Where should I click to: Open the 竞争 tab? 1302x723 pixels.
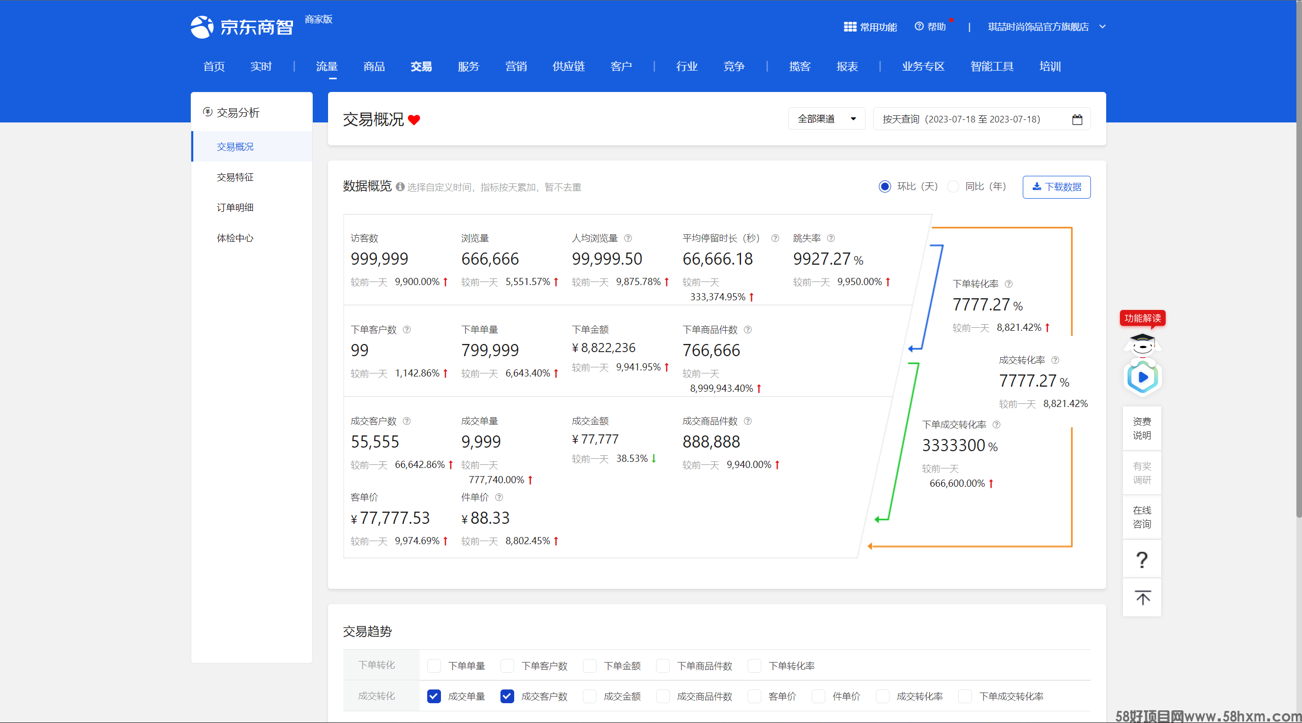click(x=734, y=67)
